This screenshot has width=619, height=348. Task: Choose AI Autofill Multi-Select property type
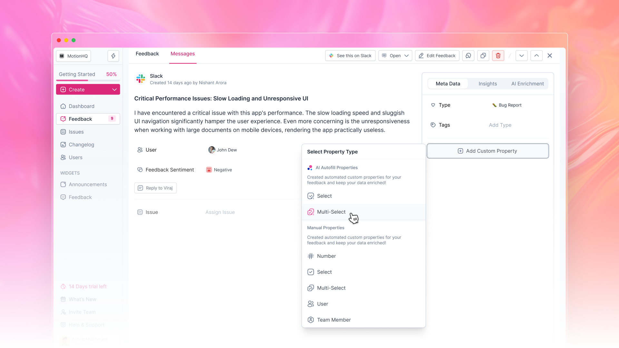pos(331,212)
